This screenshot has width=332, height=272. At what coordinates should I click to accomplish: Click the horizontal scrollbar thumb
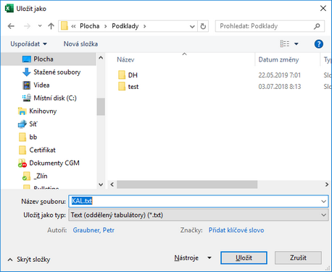coord(187,184)
